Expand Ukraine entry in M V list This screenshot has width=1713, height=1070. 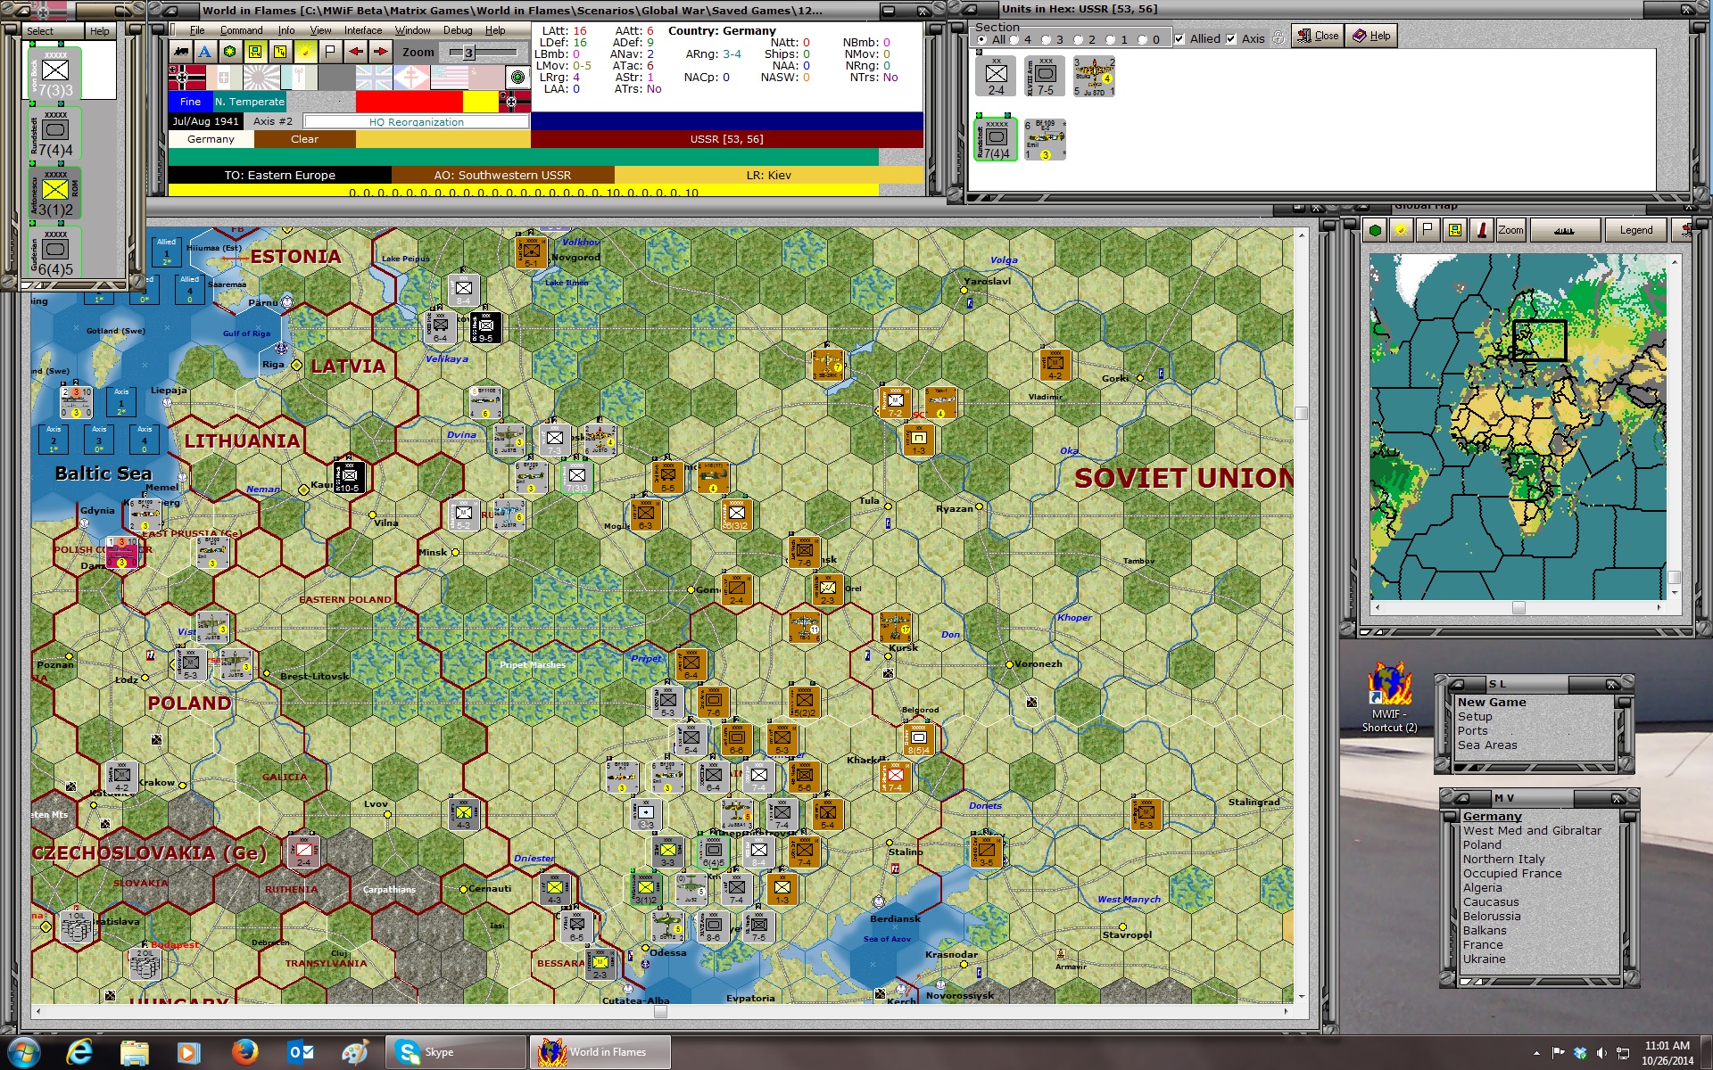click(x=1484, y=959)
